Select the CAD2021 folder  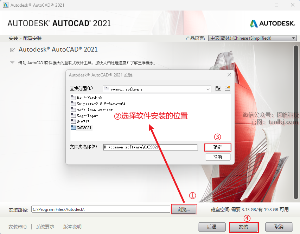click(x=81, y=127)
